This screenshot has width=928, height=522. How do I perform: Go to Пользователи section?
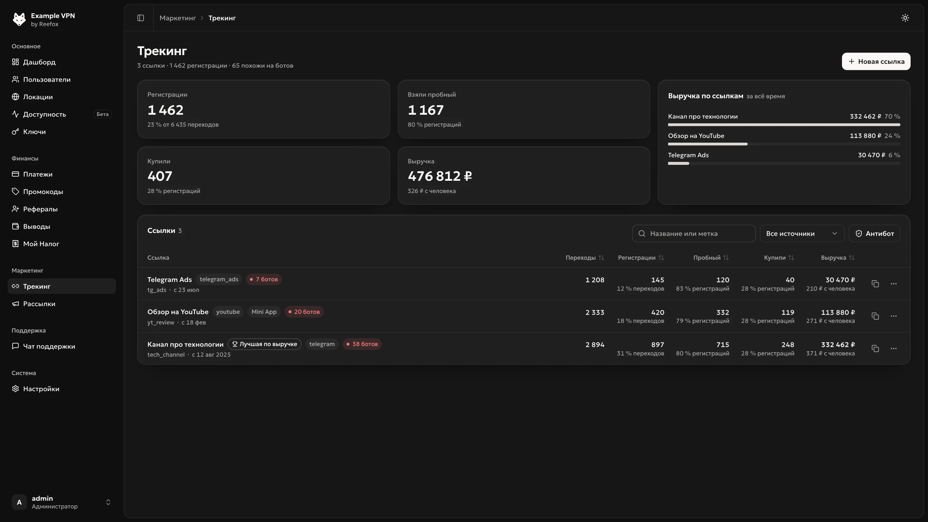point(62,79)
